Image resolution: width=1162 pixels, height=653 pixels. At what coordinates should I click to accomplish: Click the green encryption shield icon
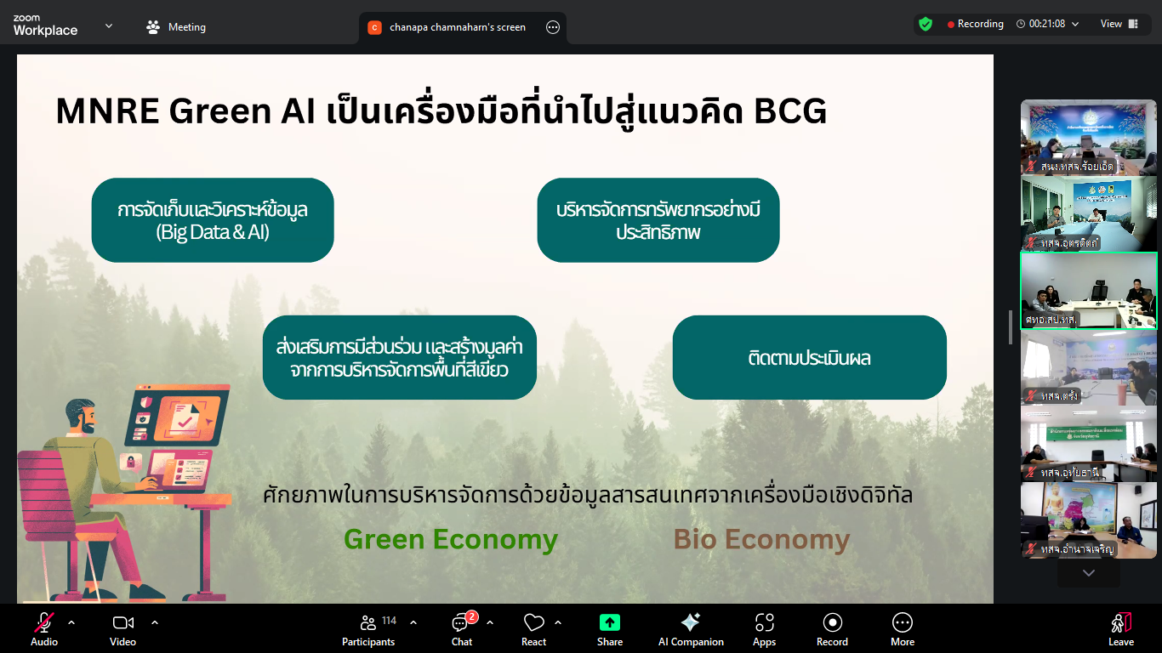[x=926, y=25]
